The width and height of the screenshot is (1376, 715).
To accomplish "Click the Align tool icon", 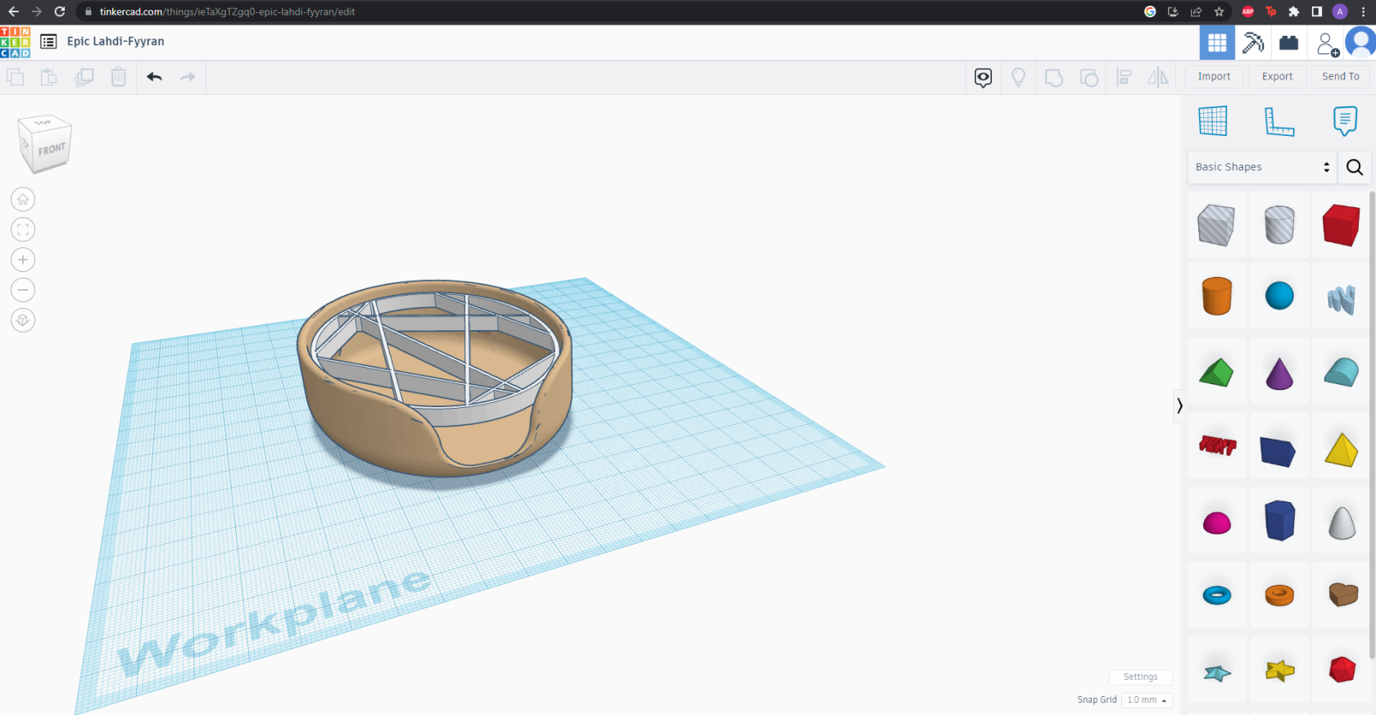I will pos(1125,78).
